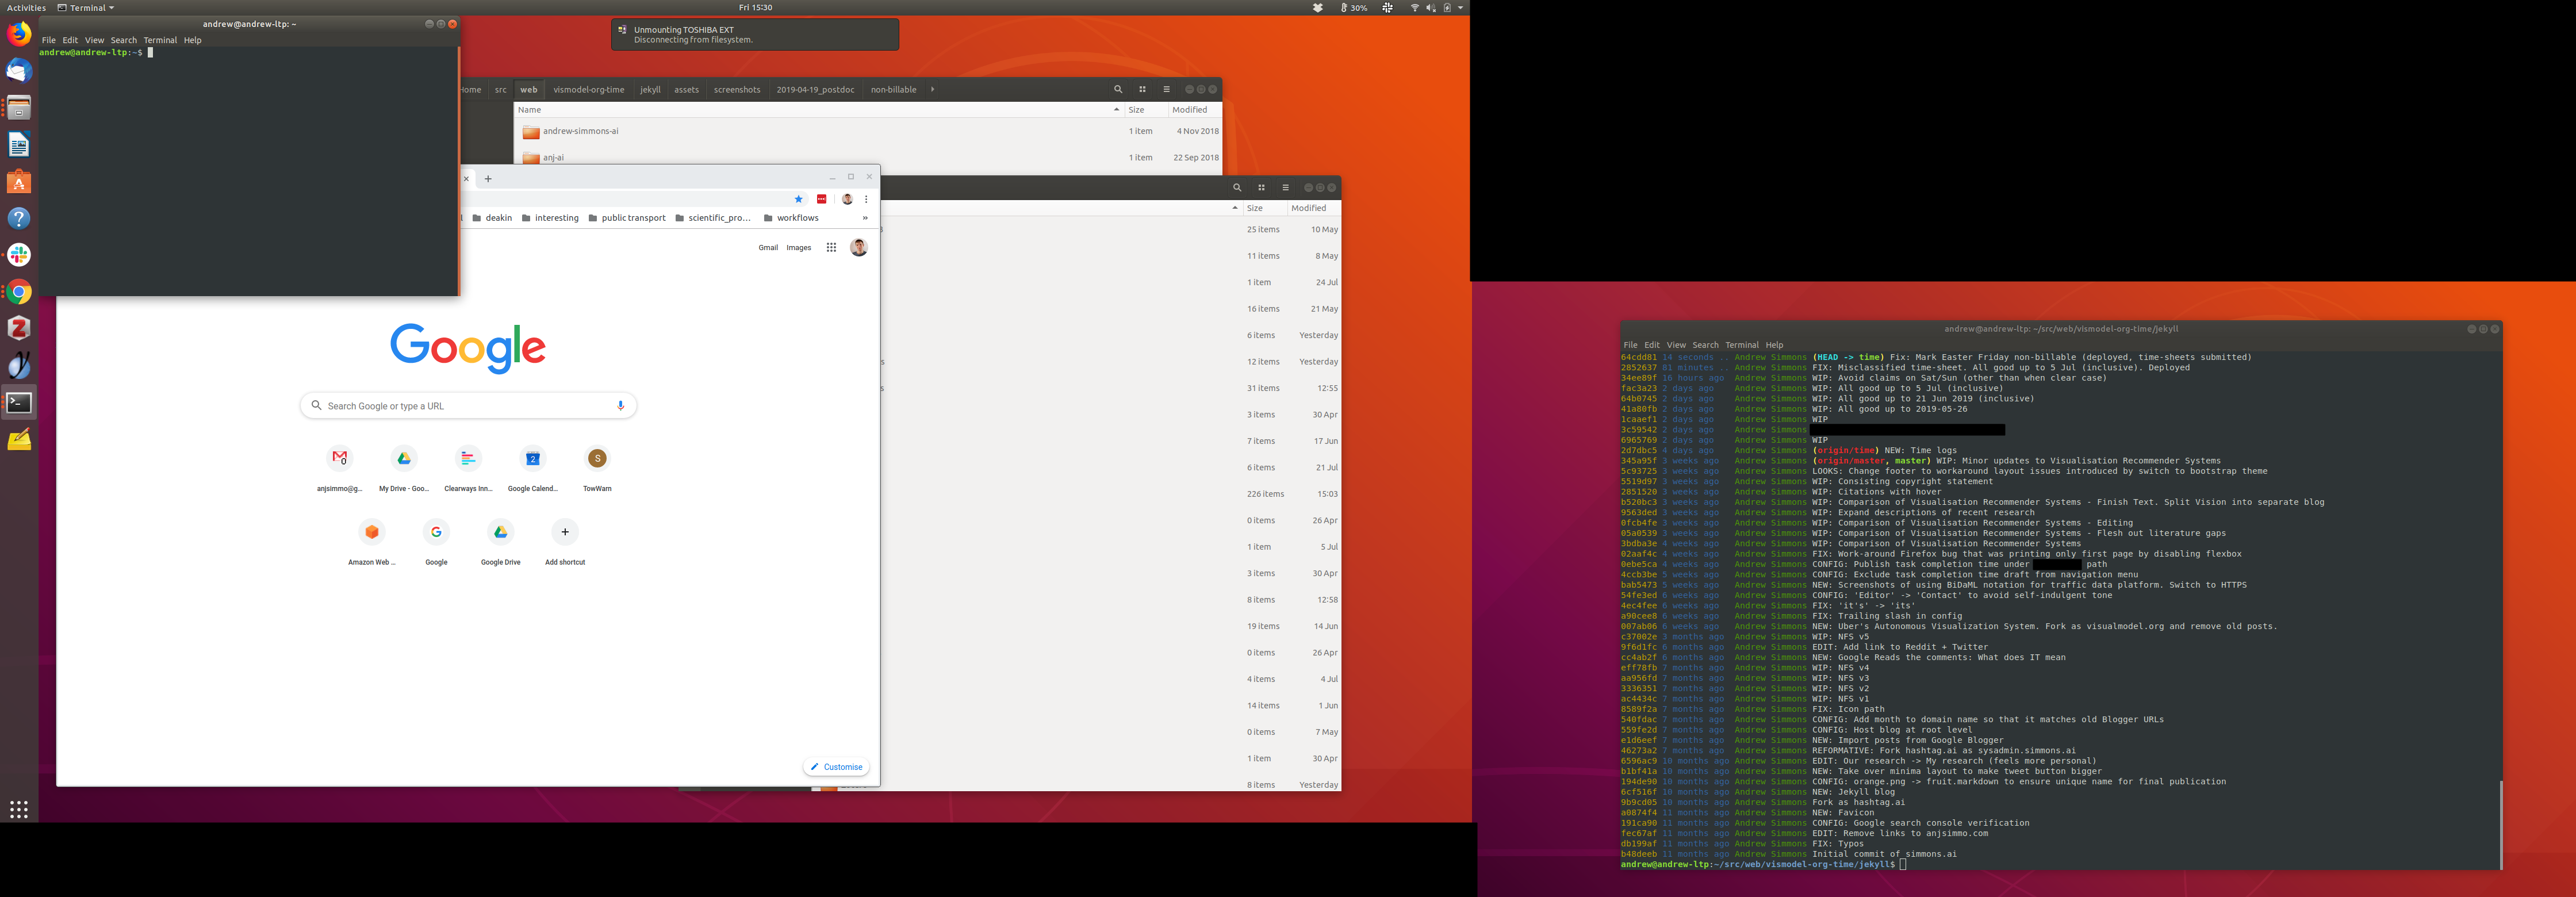Image resolution: width=2576 pixels, height=897 pixels.
Task: Open the Google apps grid
Action: (831, 248)
